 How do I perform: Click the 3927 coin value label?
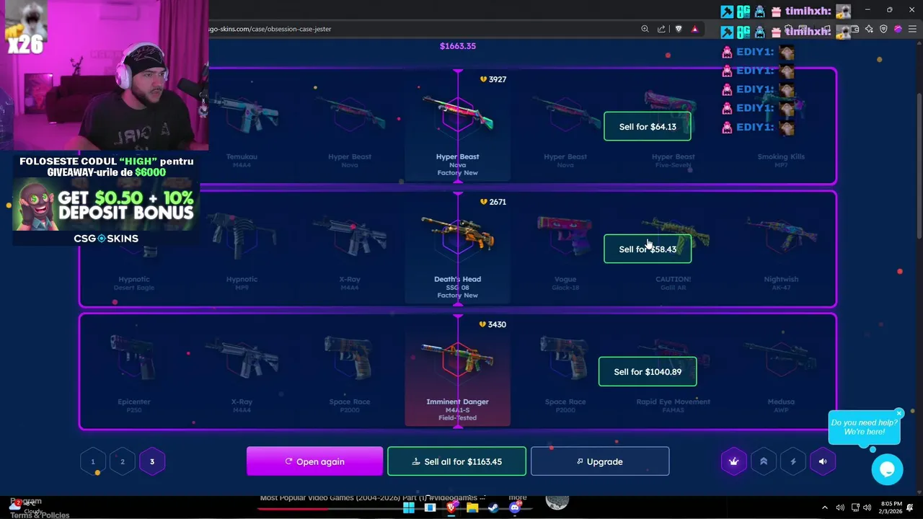click(493, 79)
